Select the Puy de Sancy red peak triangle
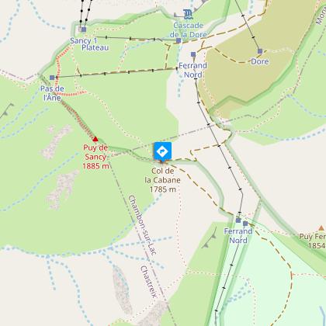The width and height of the screenshot is (326, 326). 95,139
